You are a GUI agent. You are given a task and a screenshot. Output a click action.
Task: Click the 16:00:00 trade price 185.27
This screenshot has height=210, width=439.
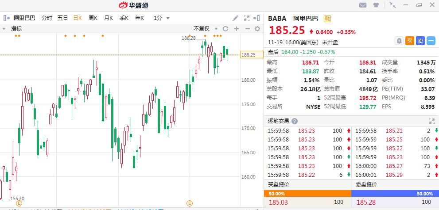click(x=394, y=166)
